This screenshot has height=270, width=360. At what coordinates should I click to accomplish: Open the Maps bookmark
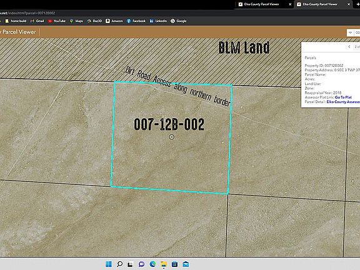tap(76, 21)
